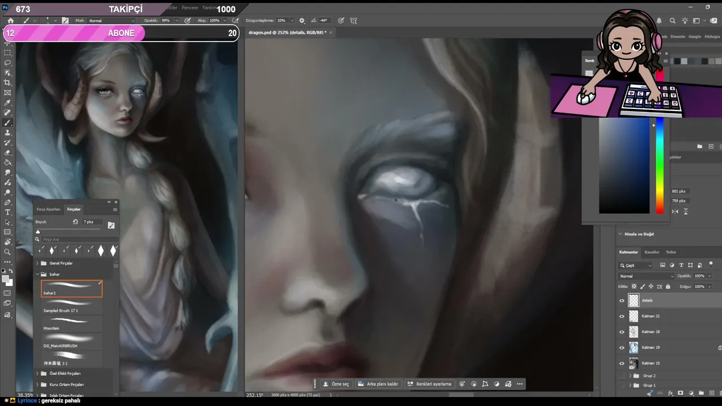The height and width of the screenshot is (406, 722).
Task: Show the Grup 1 layer group
Action: pyautogui.click(x=622, y=386)
